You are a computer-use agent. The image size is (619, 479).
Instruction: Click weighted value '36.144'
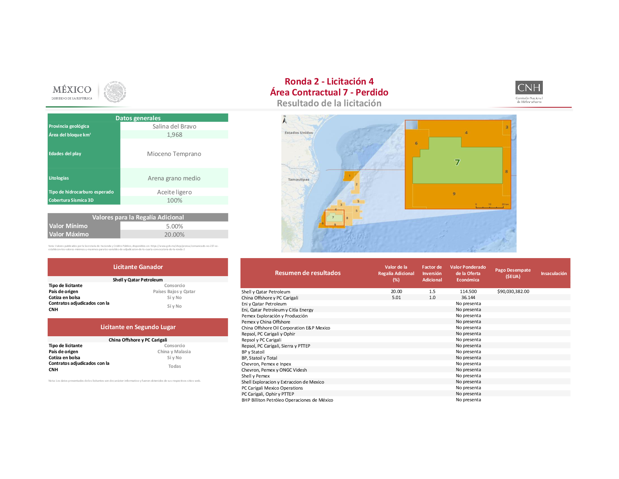468,298
